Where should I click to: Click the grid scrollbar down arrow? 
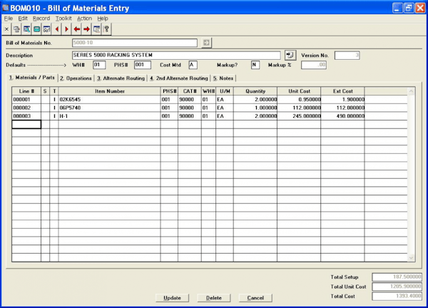point(411,257)
